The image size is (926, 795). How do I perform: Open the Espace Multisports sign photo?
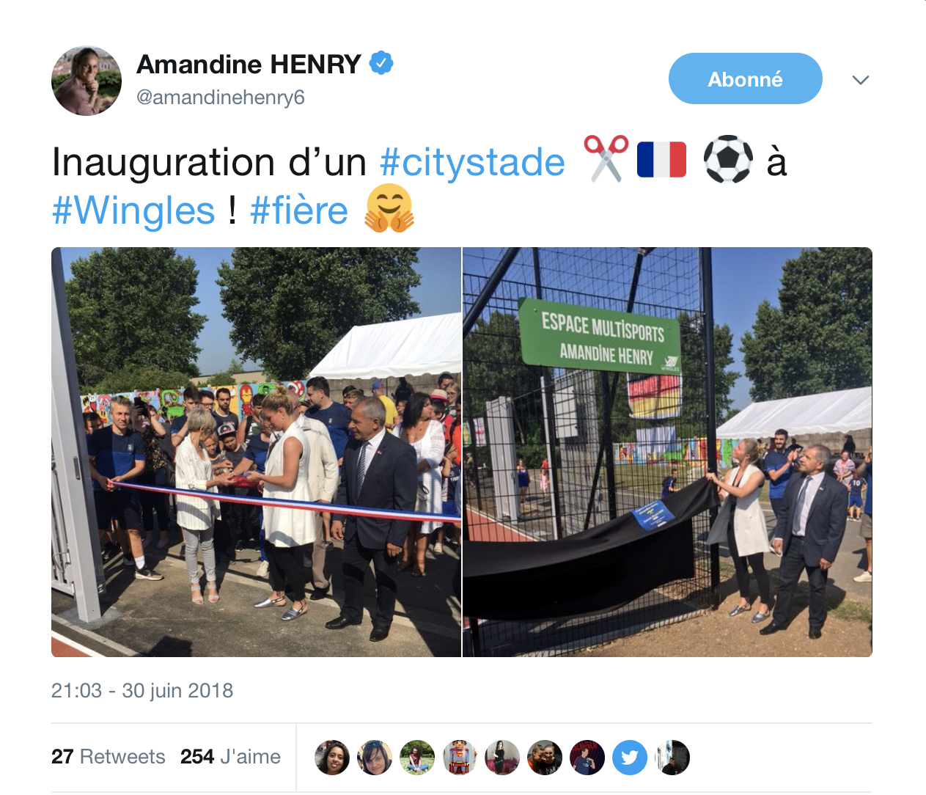pyautogui.click(x=667, y=452)
